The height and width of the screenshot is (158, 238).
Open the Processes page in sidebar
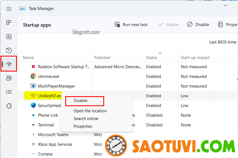pos(9,22)
